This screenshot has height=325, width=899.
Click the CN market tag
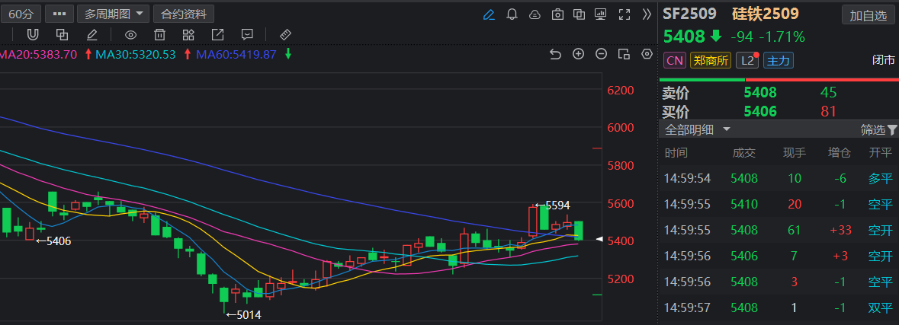pyautogui.click(x=675, y=60)
